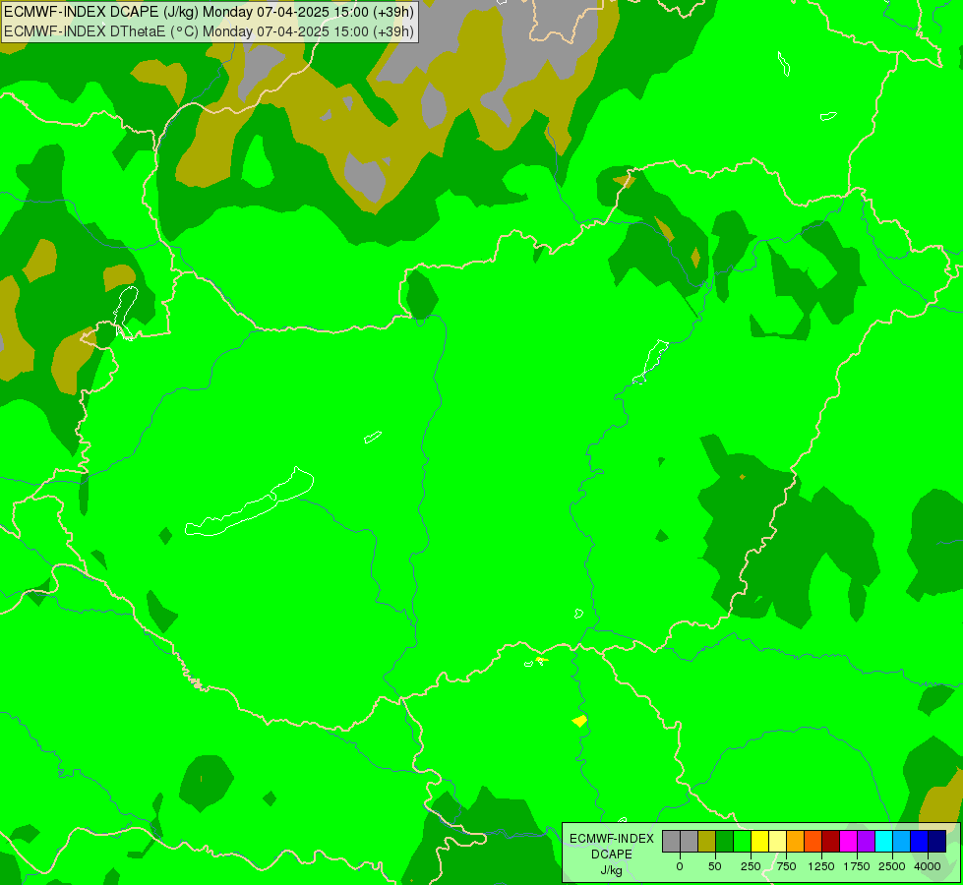Select the bright yellow legend swatch
Image resolution: width=963 pixels, height=885 pixels.
point(760,841)
